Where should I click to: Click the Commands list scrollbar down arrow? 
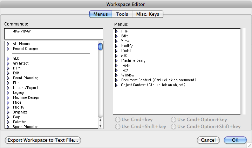(x=100, y=126)
